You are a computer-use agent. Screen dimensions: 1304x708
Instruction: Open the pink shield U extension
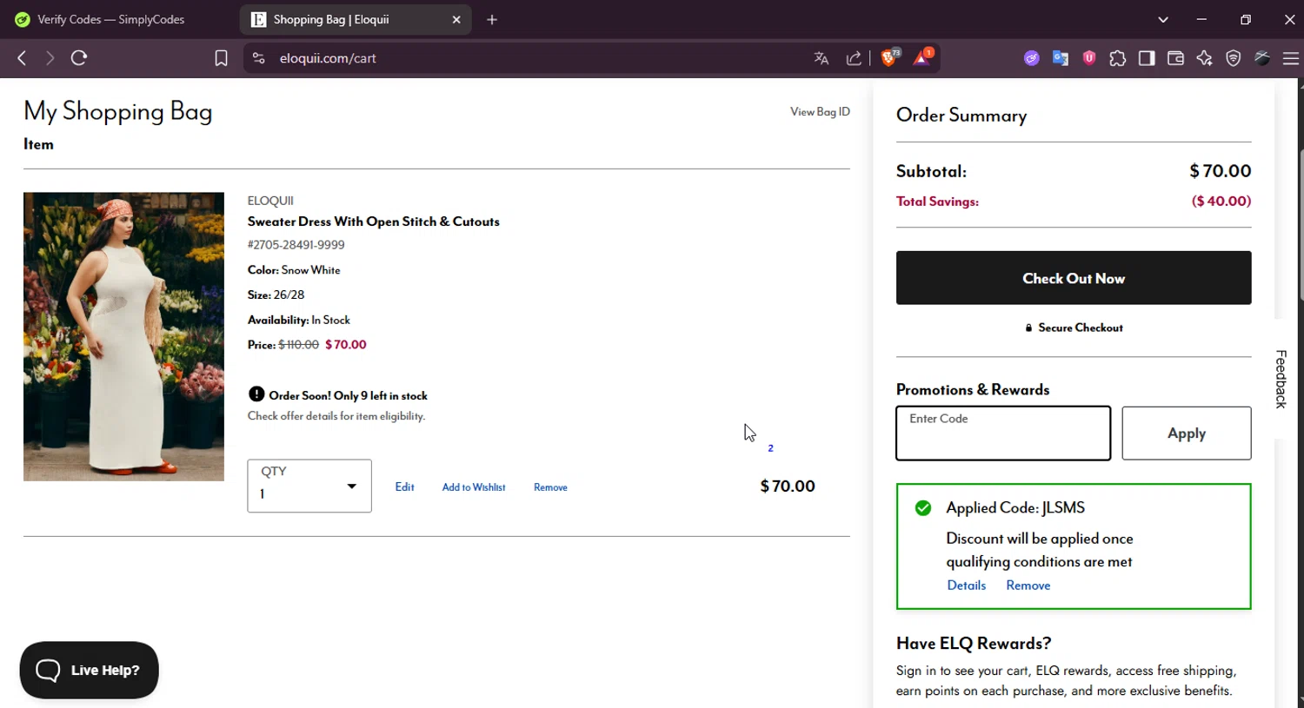pyautogui.click(x=1089, y=58)
